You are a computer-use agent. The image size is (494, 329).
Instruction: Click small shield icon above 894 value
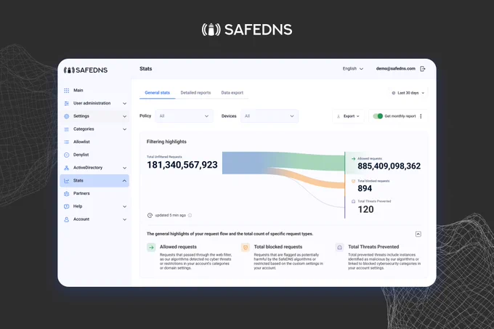[354, 181]
